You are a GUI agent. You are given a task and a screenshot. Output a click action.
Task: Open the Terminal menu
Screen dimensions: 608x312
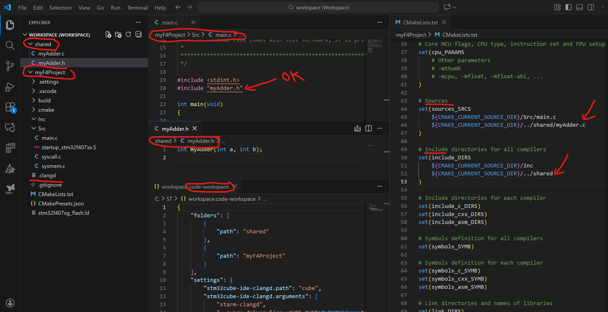coord(137,8)
